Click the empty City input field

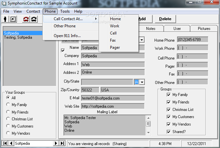[x=107, y=82]
